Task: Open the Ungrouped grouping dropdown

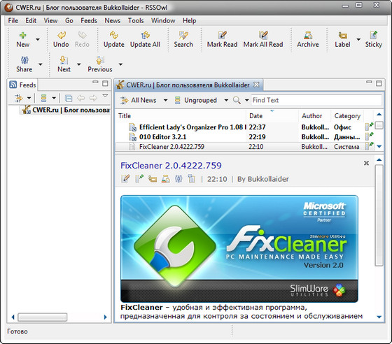Action: click(x=226, y=101)
